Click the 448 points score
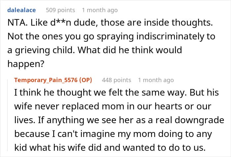 point(116,80)
